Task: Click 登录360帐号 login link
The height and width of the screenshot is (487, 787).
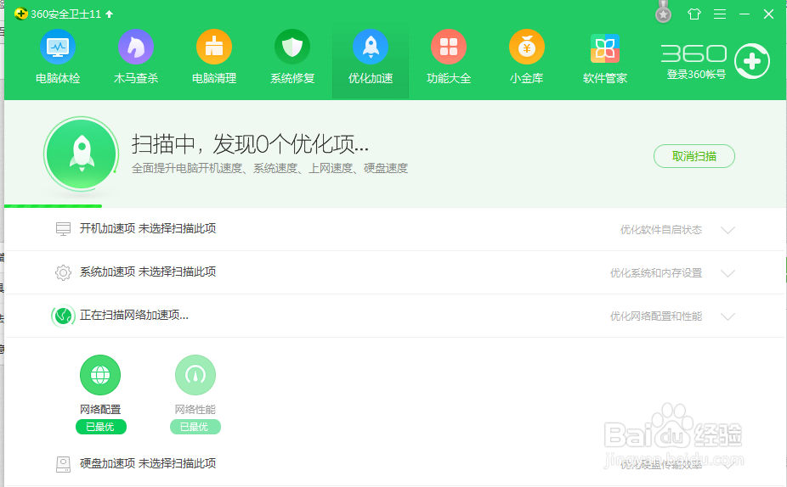Action: click(696, 74)
